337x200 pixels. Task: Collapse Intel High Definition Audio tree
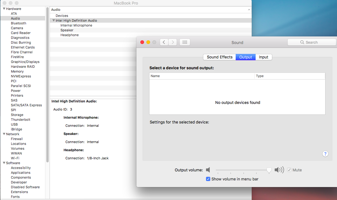point(54,20)
